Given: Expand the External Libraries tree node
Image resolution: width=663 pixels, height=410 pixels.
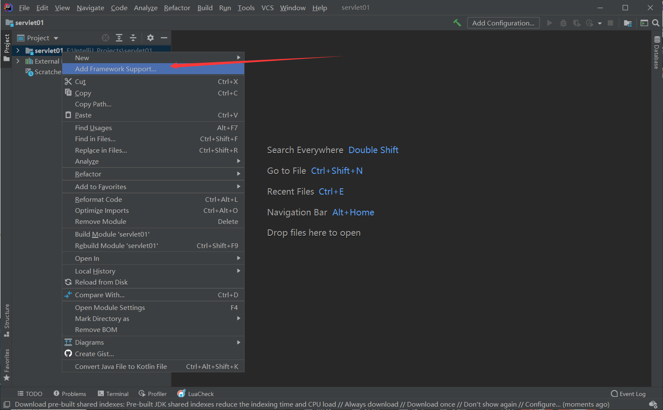Looking at the screenshot, I should (18, 61).
